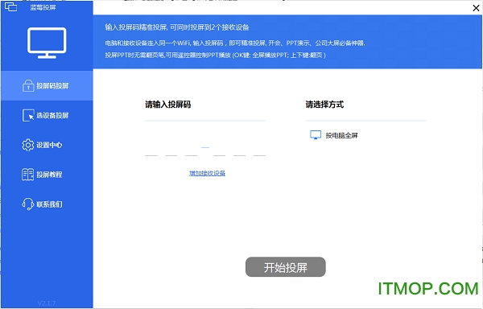Click the lock icon beside 投屏码投屏
Screen dimensions: 483x309
[x=28, y=85]
